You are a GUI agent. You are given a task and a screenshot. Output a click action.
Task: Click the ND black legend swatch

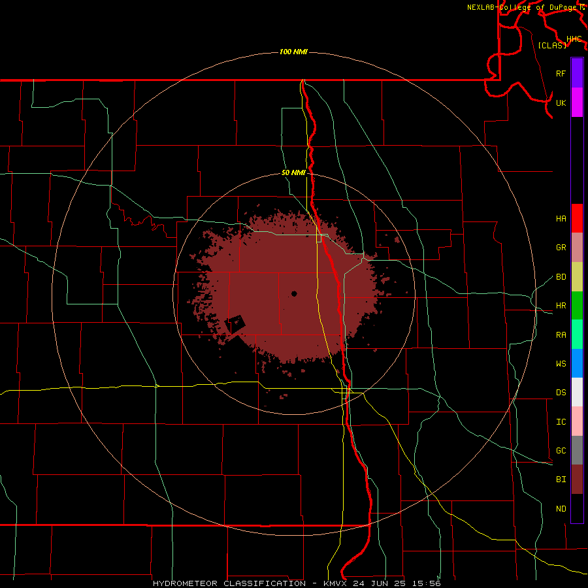577,508
